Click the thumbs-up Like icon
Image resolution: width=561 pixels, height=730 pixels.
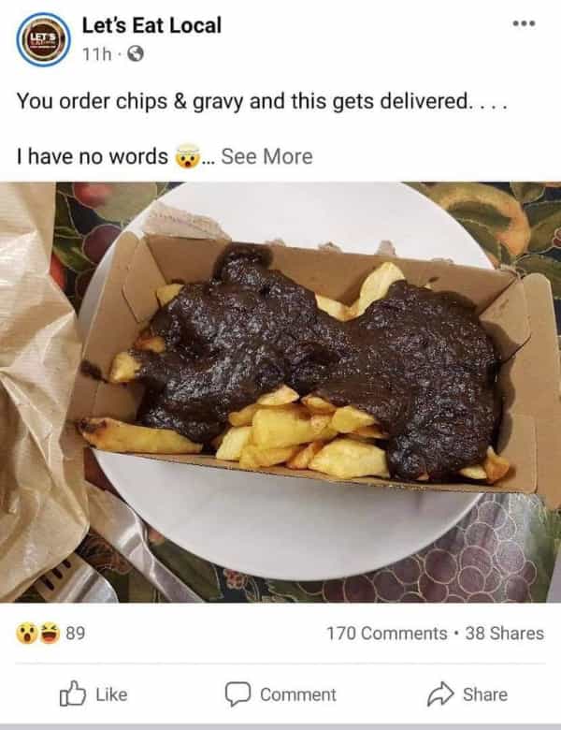pyautogui.click(x=73, y=693)
